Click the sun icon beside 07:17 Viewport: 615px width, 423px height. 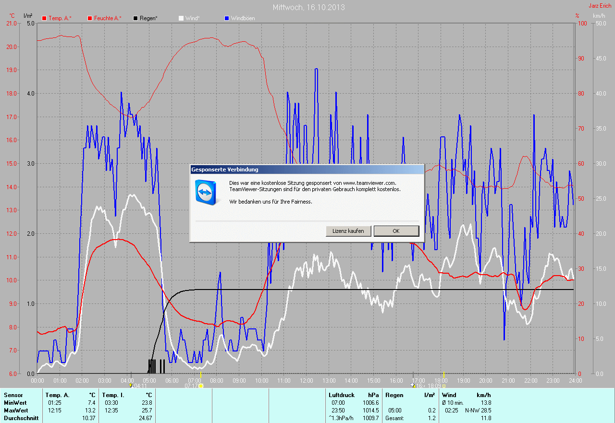click(x=201, y=385)
